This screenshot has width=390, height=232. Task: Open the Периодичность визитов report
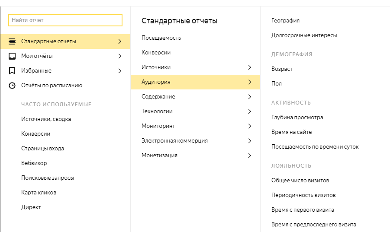(x=303, y=195)
